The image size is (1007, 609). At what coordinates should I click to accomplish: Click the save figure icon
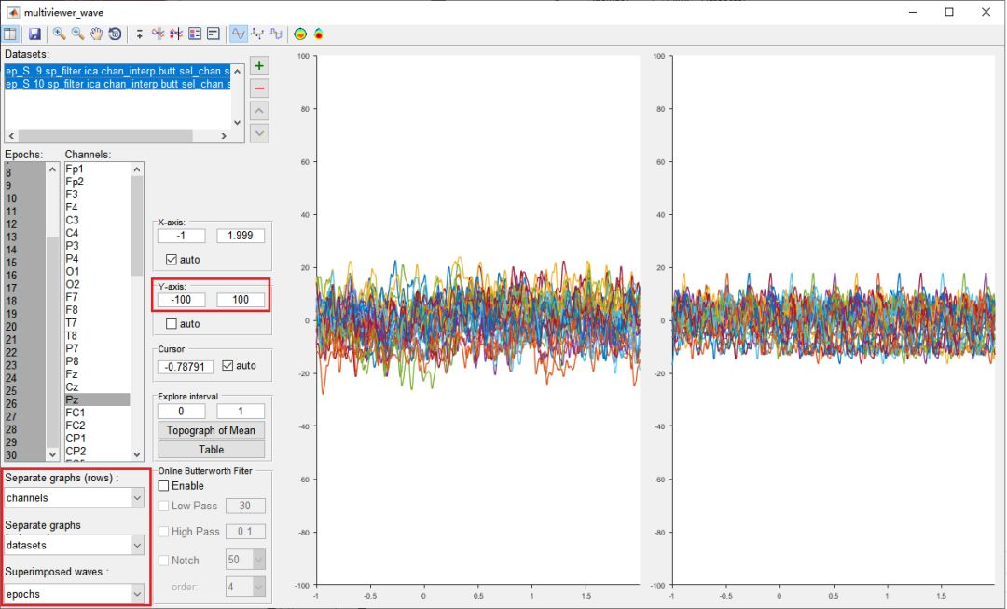pyautogui.click(x=34, y=34)
